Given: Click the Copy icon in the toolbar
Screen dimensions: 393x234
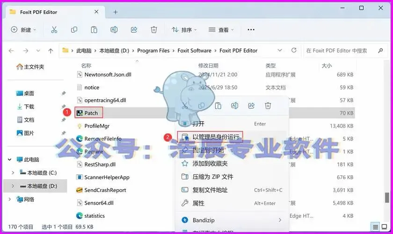Looking at the screenshot, I should click(x=74, y=30).
